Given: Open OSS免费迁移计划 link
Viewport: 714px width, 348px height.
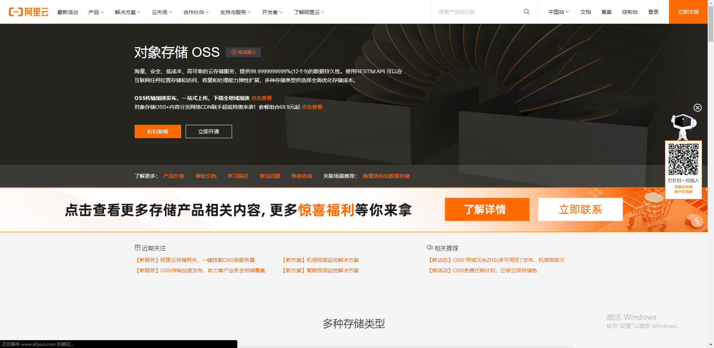Looking at the screenshot, I should click(x=482, y=270).
